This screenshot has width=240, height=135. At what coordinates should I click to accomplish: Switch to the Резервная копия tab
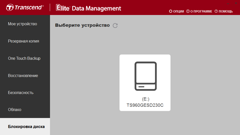tap(25, 41)
